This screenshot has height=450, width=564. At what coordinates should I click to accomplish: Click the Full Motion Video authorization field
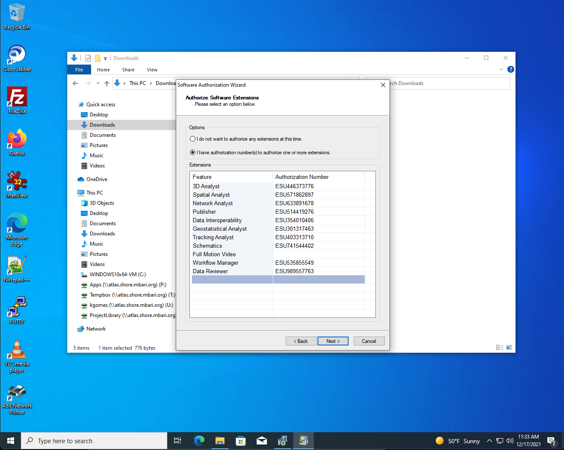(x=319, y=254)
